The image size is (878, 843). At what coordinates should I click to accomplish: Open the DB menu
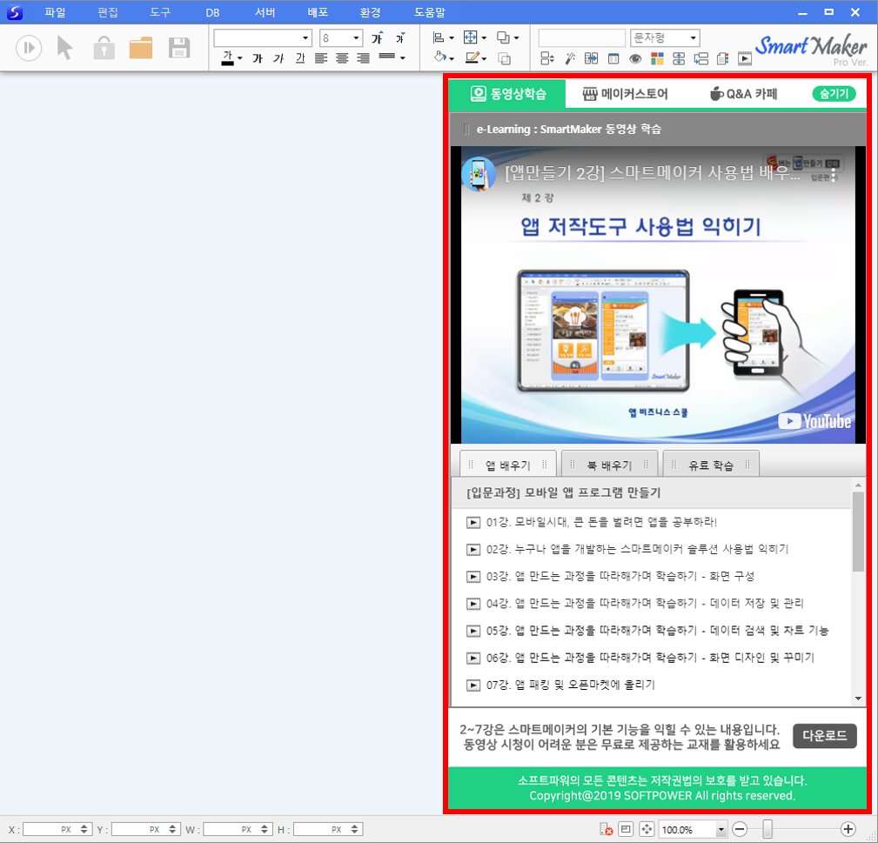[212, 12]
